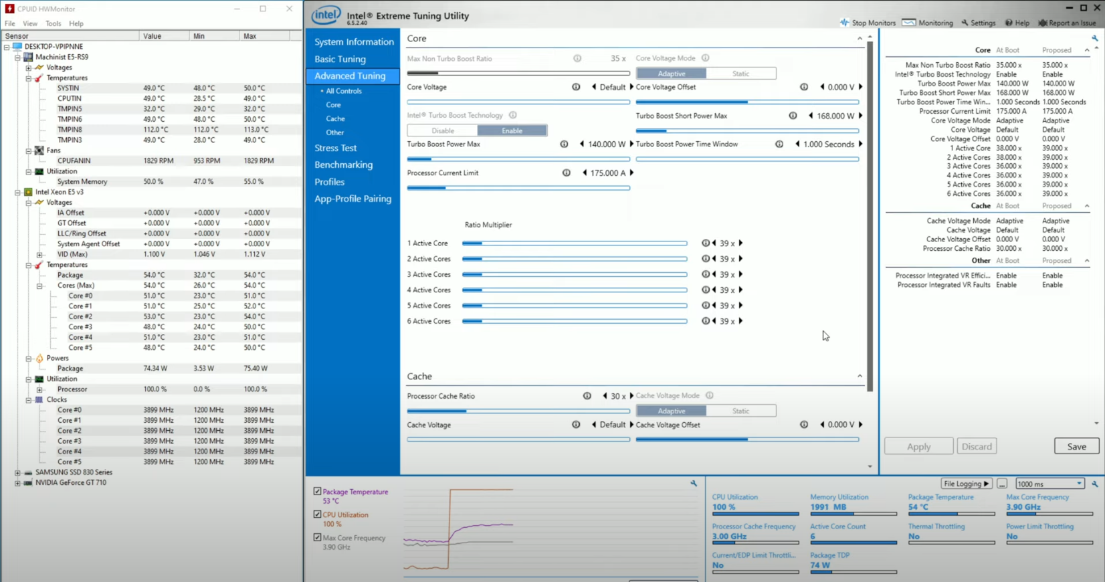This screenshot has height=582, width=1105.
Task: Adjust the Processor Current Limit slider
Action: coord(518,188)
